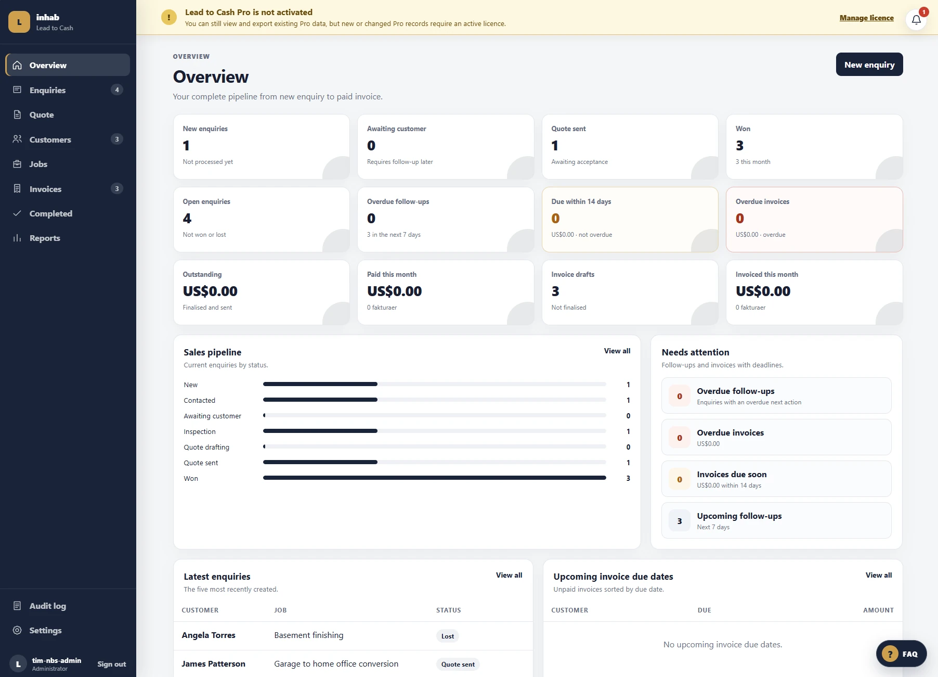Click the warning icon in licence banner
This screenshot has height=677, width=938.
[x=168, y=17]
